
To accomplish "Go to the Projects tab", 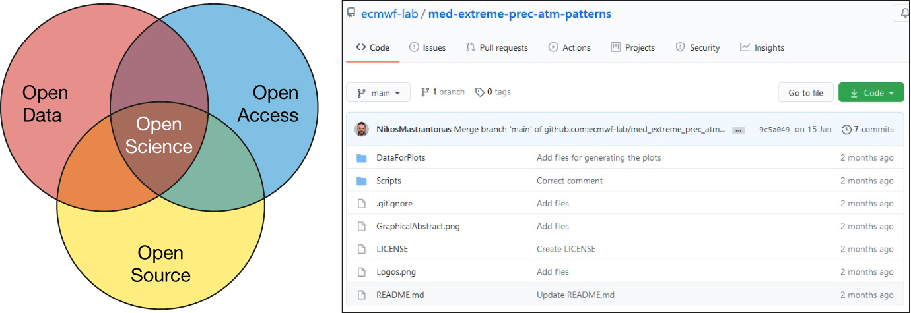I will pos(632,47).
